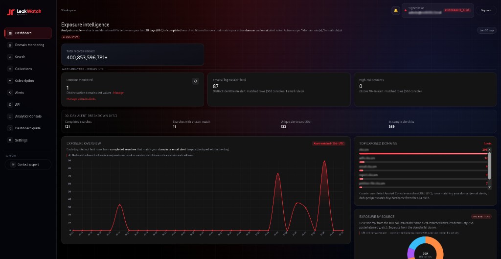Screen dimensions: 501x259
Task: Click the EXPOSURE BY SOURCE title
Action: (x=377, y=216)
